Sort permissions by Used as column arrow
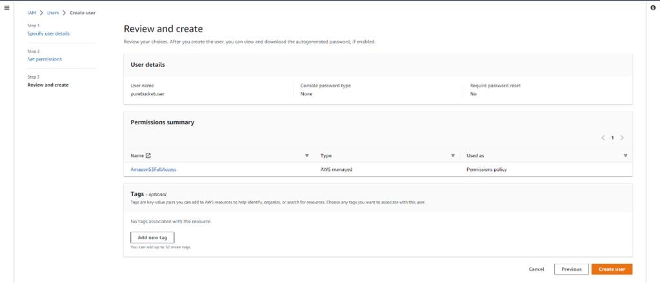The width and height of the screenshot is (660, 283). tap(625, 155)
